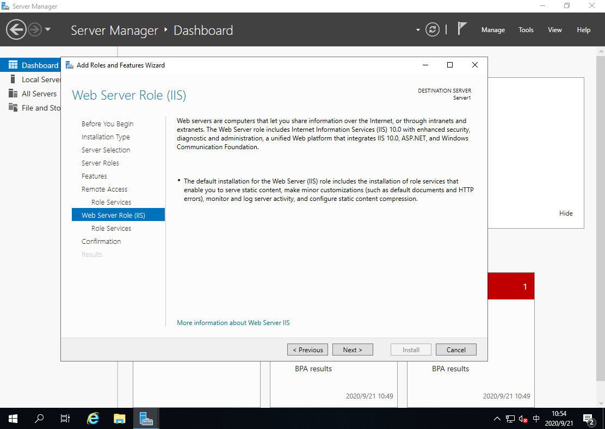
Task: Maximize the Add Roles and Features Wizard
Action: (449, 65)
